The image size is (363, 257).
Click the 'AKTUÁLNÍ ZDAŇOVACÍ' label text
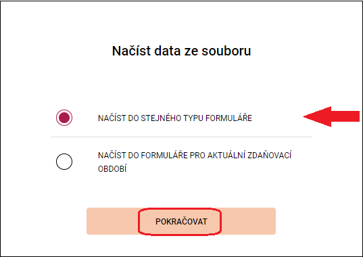coord(249,155)
